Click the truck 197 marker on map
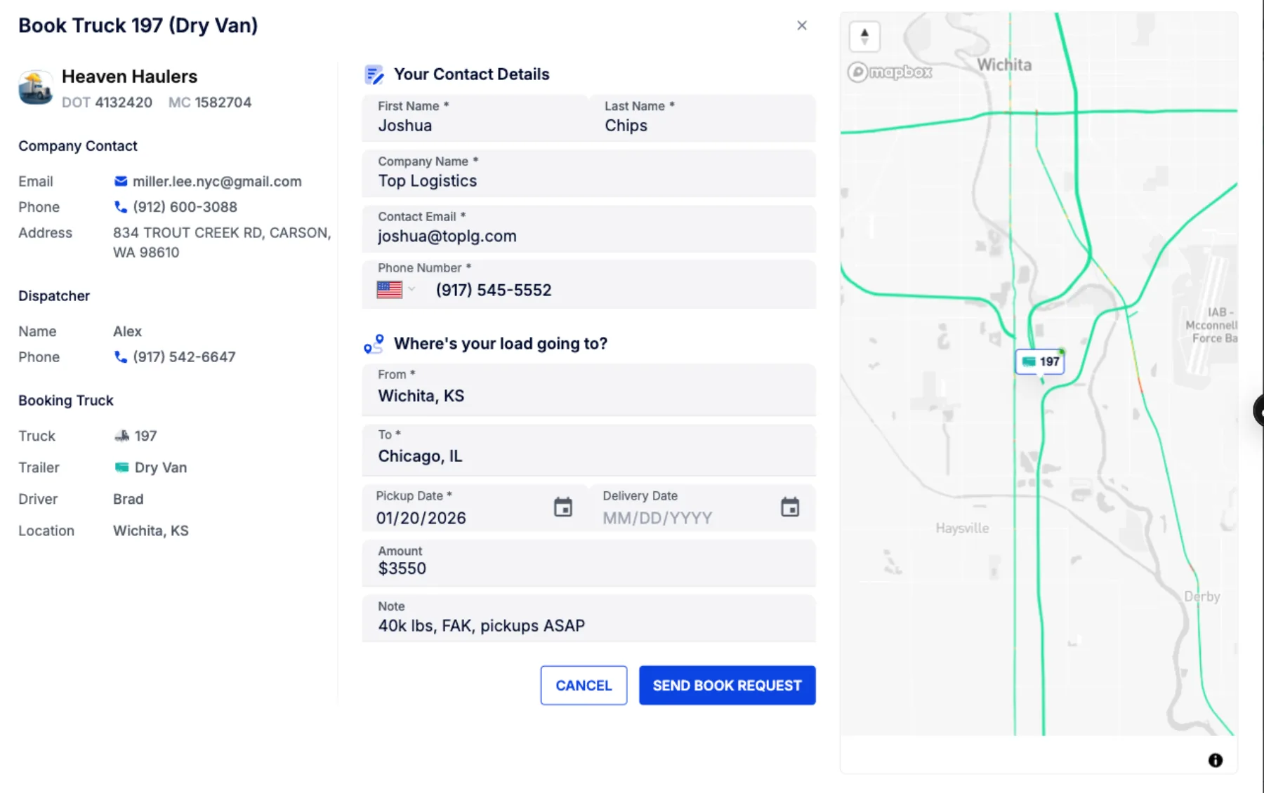This screenshot has width=1264, height=793. pos(1040,361)
